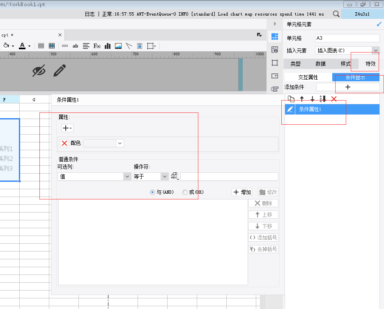Open the 可选列 dropdown showing 值
This screenshot has height=309, width=384.
pyautogui.click(x=94, y=176)
